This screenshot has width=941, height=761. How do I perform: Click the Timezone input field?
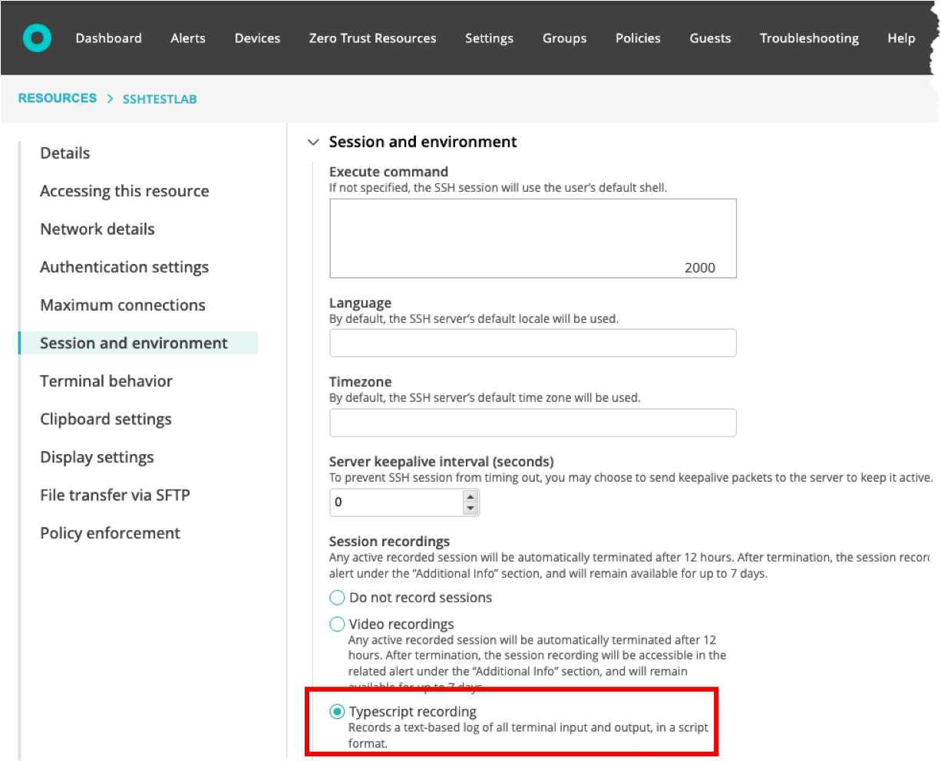click(x=533, y=423)
